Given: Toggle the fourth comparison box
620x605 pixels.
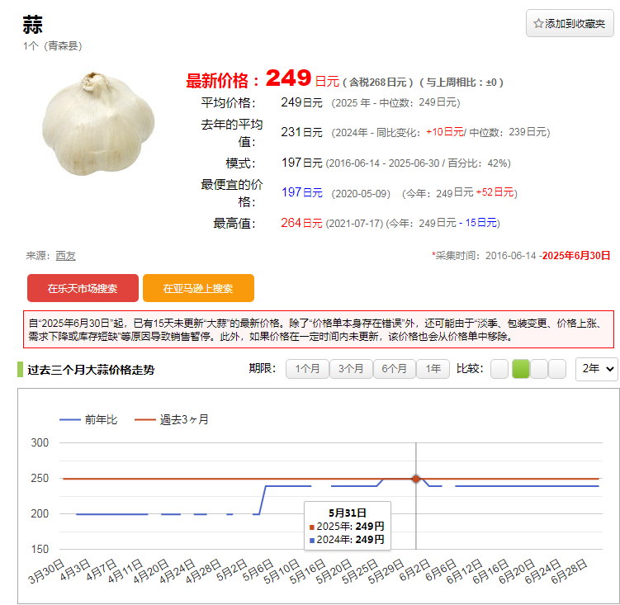Looking at the screenshot, I should point(556,369).
